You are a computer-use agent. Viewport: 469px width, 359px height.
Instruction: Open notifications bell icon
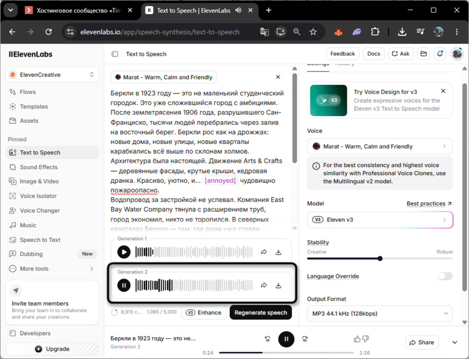pyautogui.click(x=440, y=54)
